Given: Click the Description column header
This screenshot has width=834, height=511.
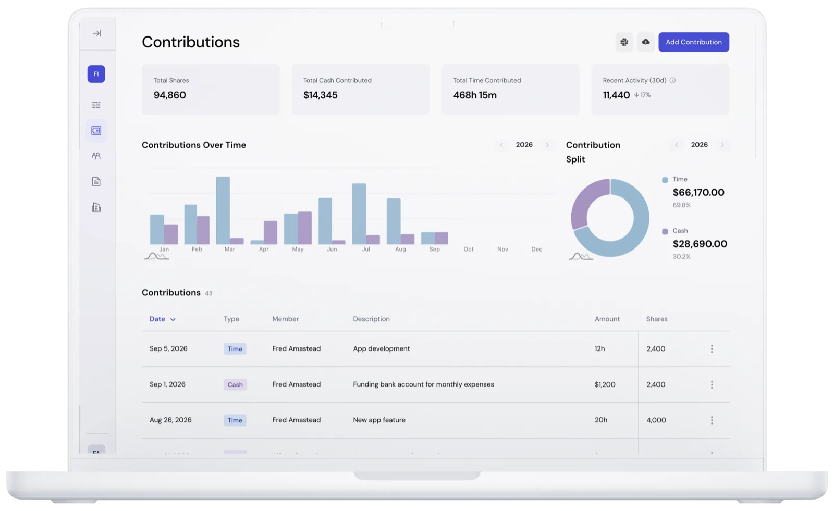Looking at the screenshot, I should point(371,319).
